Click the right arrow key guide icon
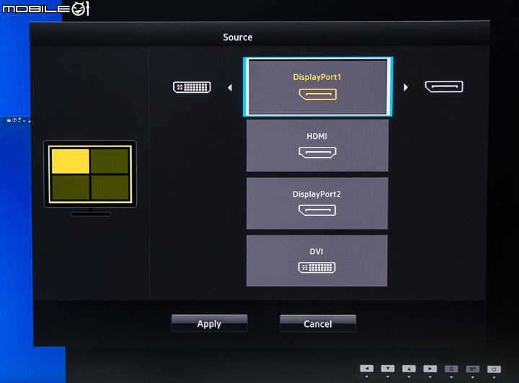Screen dimensions: 519x383 (x=430, y=369)
